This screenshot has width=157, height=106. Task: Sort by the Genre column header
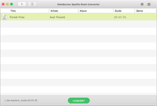(x=139, y=11)
